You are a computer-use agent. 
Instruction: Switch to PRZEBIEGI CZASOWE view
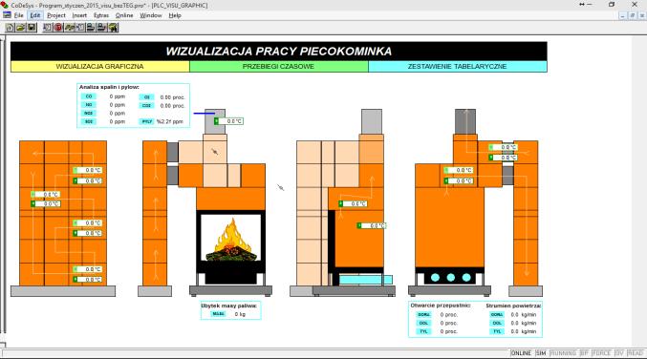click(x=278, y=67)
